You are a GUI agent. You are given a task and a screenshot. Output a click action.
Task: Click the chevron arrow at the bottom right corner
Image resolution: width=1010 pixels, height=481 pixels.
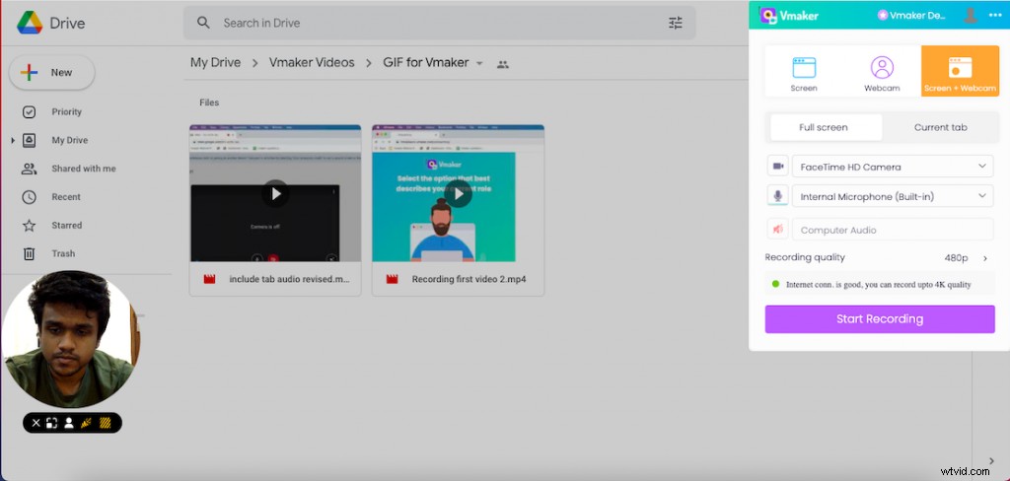[x=991, y=461]
